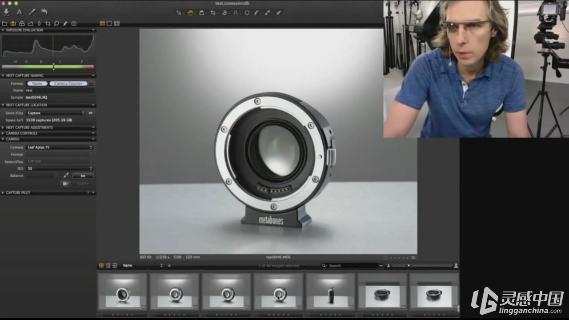Collapse the Exposure Evaluation panel

[x=3, y=30]
